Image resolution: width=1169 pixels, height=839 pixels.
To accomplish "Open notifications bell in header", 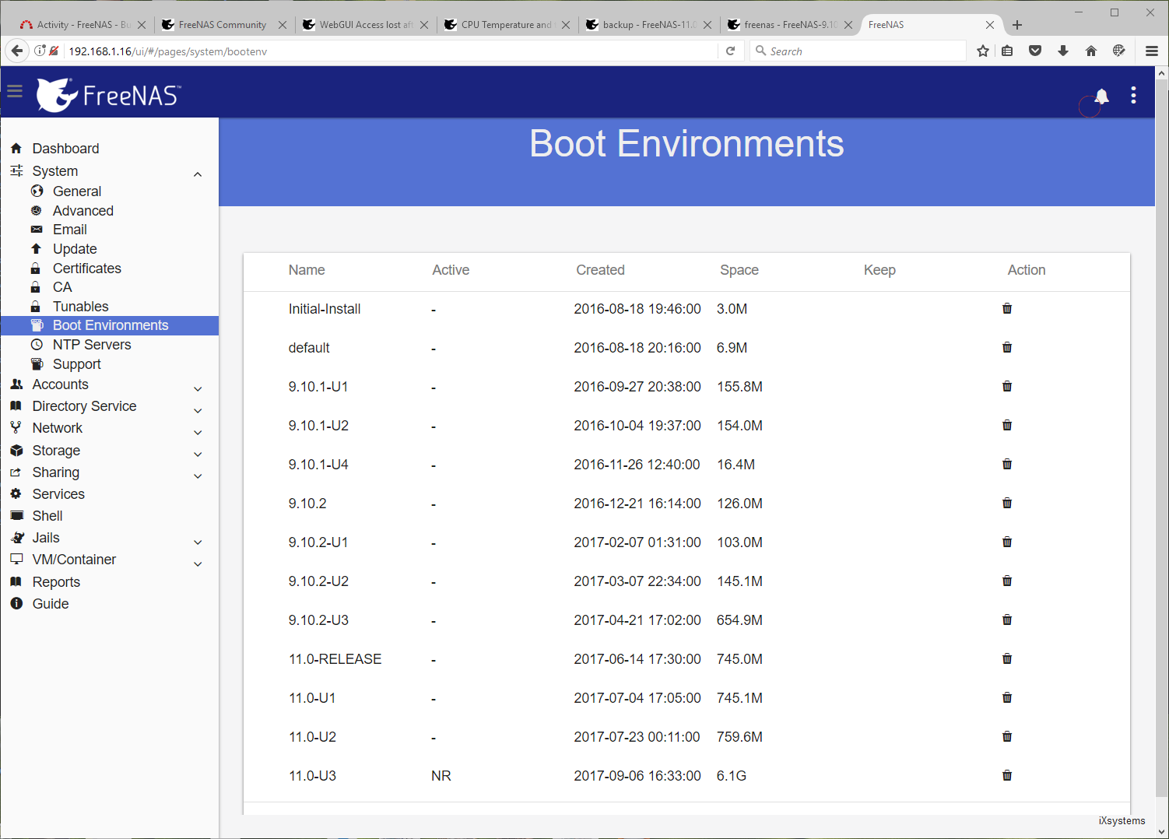I will [1102, 96].
